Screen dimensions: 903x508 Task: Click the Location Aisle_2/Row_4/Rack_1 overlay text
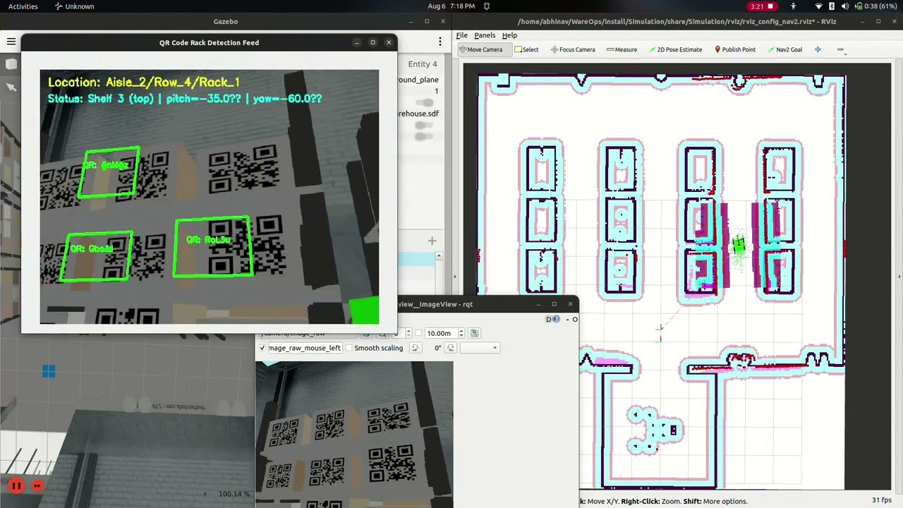pyautogui.click(x=144, y=83)
